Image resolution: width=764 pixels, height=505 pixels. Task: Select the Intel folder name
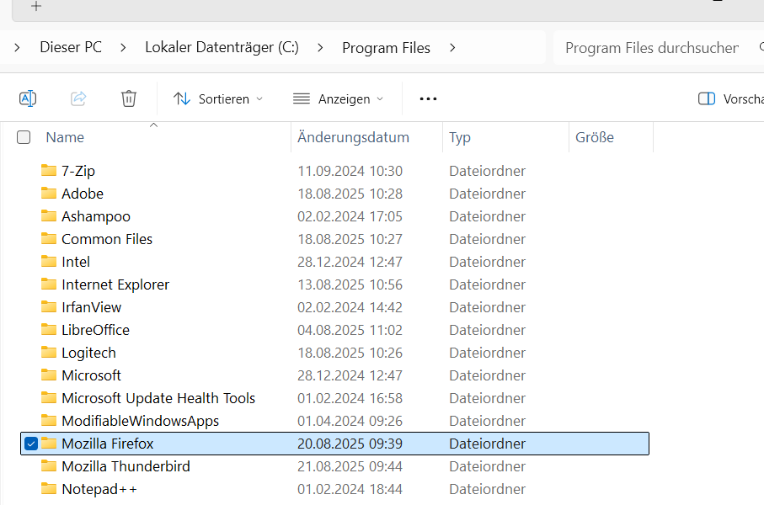click(x=76, y=262)
